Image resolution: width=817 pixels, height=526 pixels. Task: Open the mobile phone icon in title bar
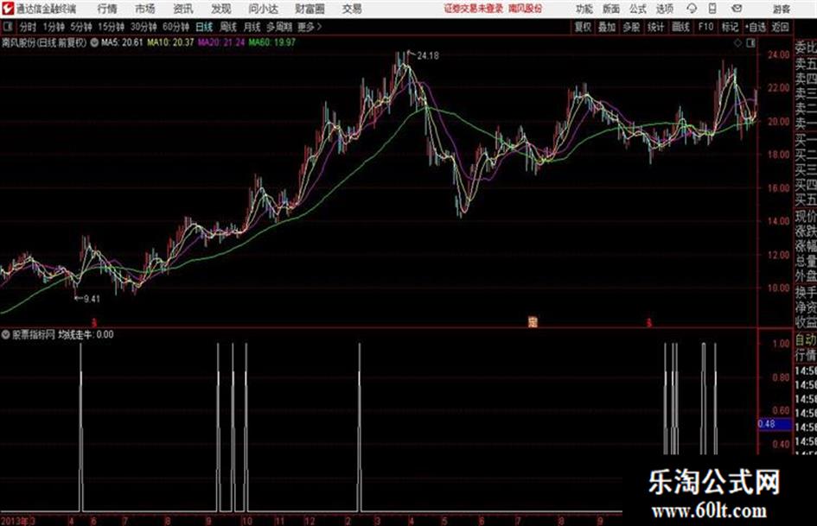[712, 9]
